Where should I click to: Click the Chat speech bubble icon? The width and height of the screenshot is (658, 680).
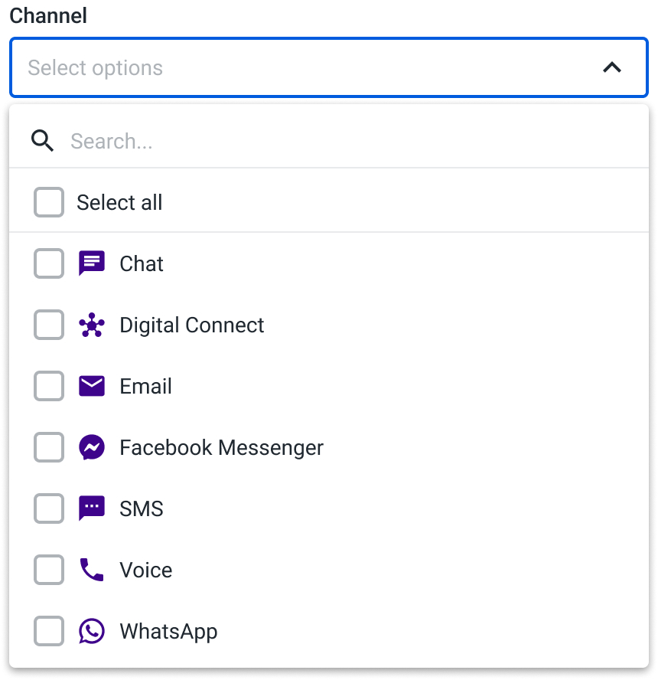coord(91,263)
